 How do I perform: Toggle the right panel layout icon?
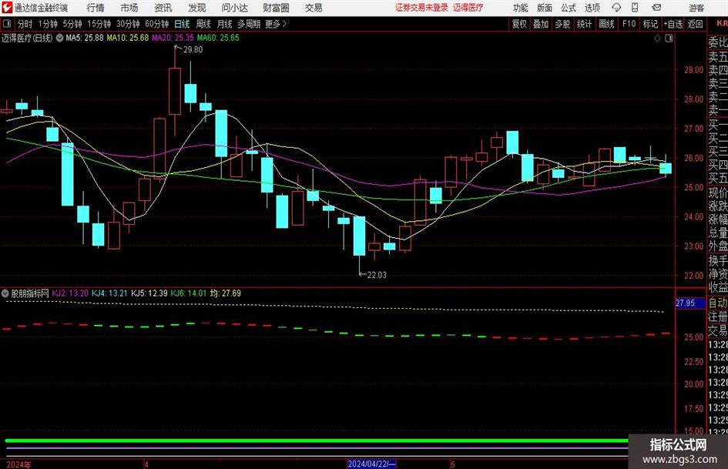[x=669, y=39]
